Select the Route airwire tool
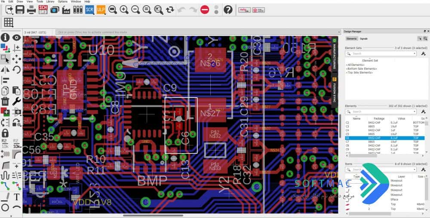This screenshot has width=430, height=218. 5,186
